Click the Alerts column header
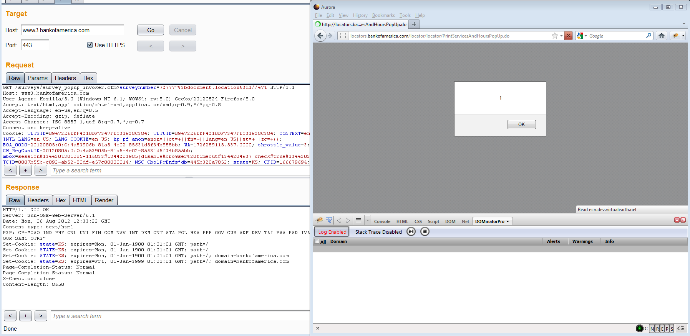Image resolution: width=690 pixels, height=336 pixels. coord(553,241)
